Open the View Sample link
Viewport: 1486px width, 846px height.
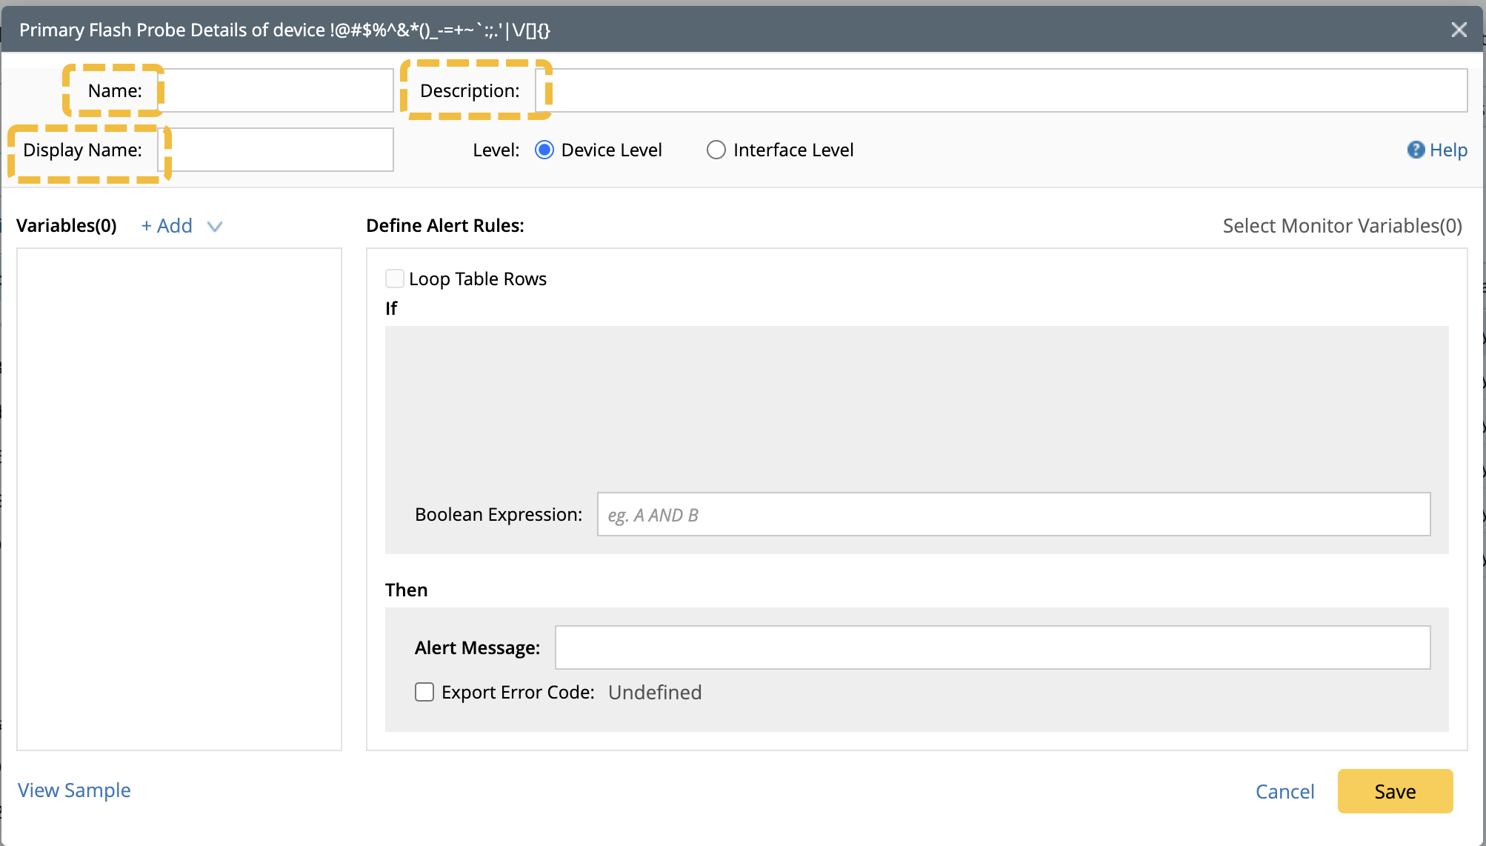(x=74, y=790)
